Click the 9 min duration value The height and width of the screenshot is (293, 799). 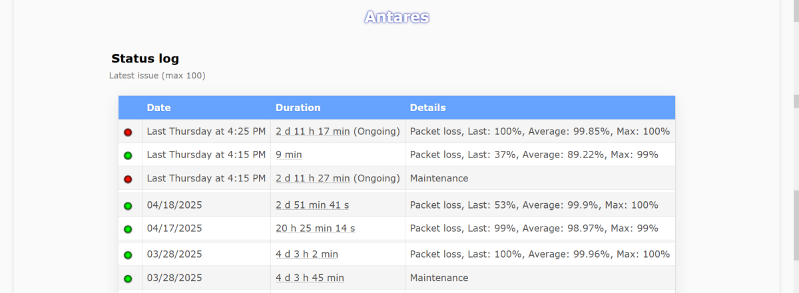(x=289, y=155)
